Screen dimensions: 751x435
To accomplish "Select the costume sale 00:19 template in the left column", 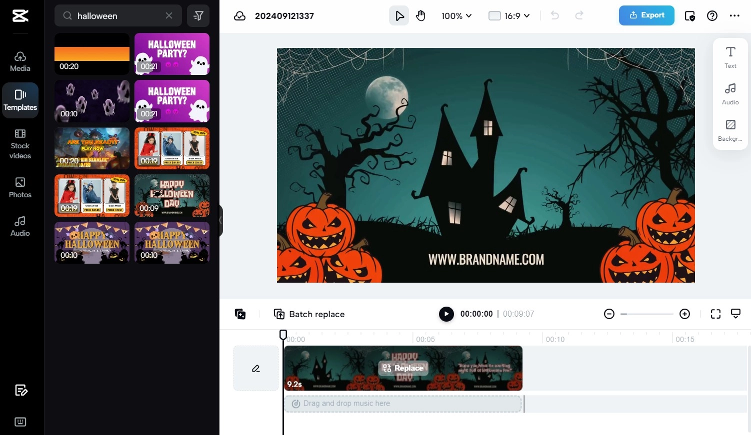I will point(92,195).
